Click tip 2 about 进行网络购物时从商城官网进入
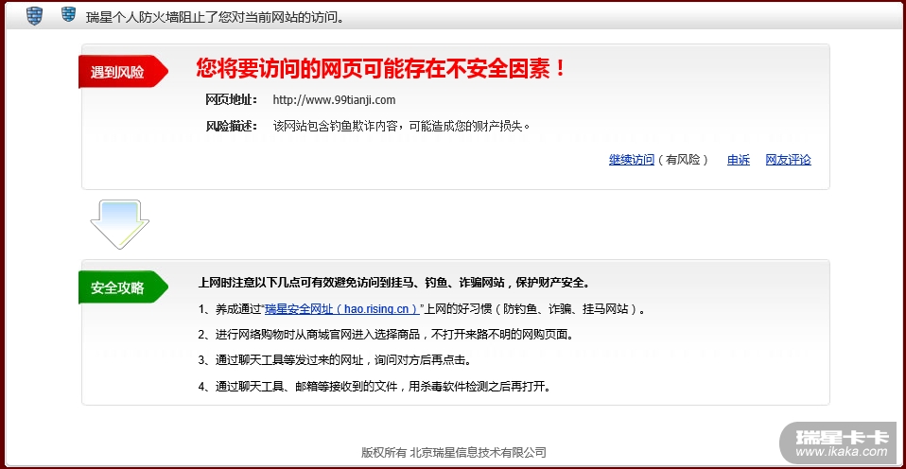The height and width of the screenshot is (469, 906). [386, 335]
